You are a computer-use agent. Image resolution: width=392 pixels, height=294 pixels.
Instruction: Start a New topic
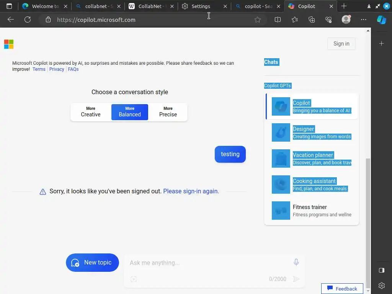click(92, 263)
